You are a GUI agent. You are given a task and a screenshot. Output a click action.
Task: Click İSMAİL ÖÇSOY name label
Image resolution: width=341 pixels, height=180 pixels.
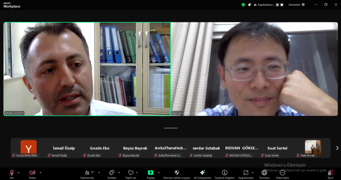pos(14,113)
